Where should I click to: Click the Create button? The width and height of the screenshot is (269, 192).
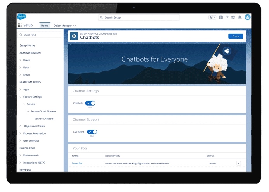tap(236, 36)
